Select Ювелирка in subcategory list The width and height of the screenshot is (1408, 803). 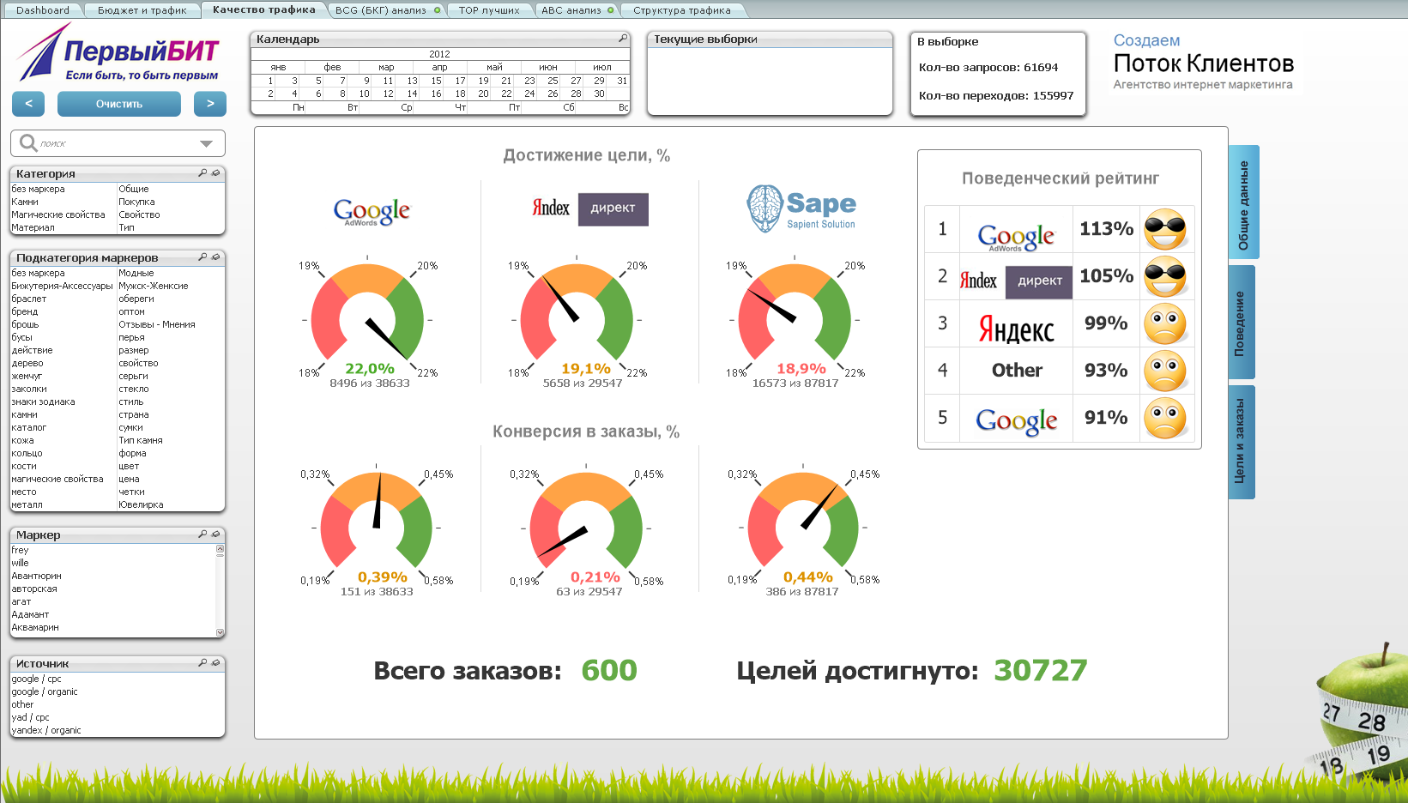pyautogui.click(x=171, y=504)
